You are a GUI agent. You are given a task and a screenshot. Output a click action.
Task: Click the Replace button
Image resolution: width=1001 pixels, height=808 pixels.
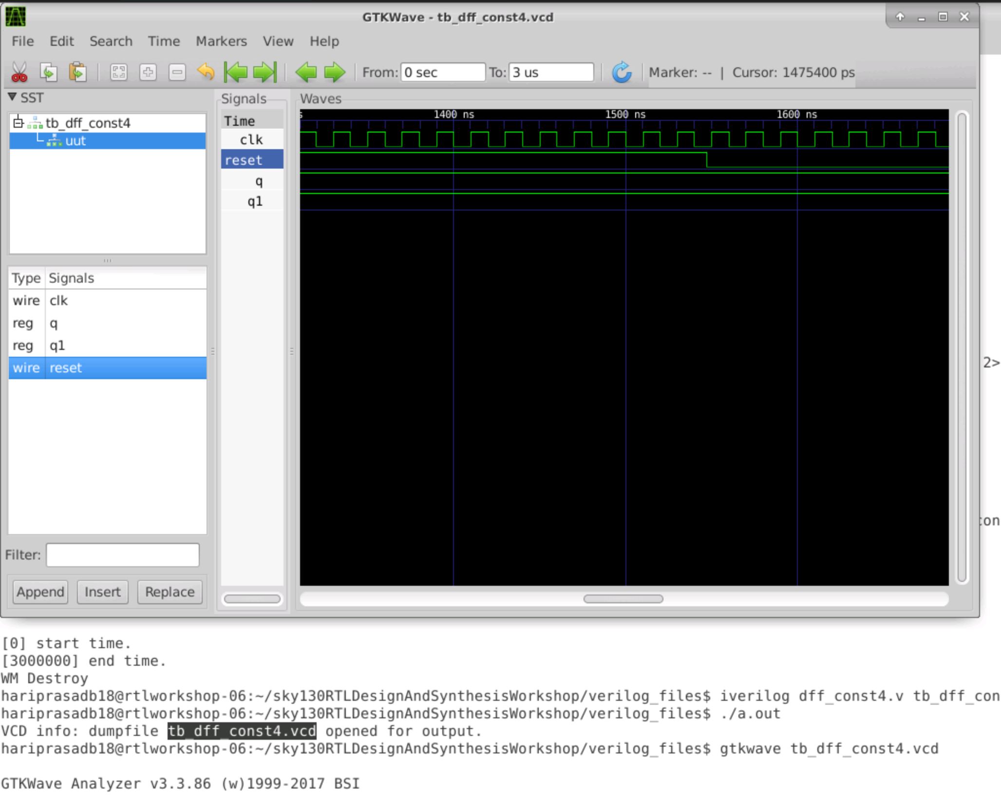point(169,592)
